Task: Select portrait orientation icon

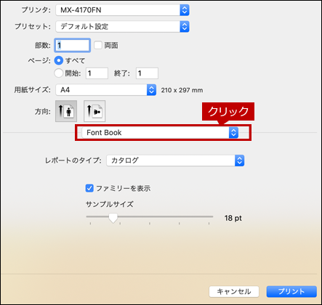Action: coord(66,111)
